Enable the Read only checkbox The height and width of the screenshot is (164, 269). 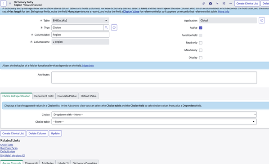click(201, 43)
